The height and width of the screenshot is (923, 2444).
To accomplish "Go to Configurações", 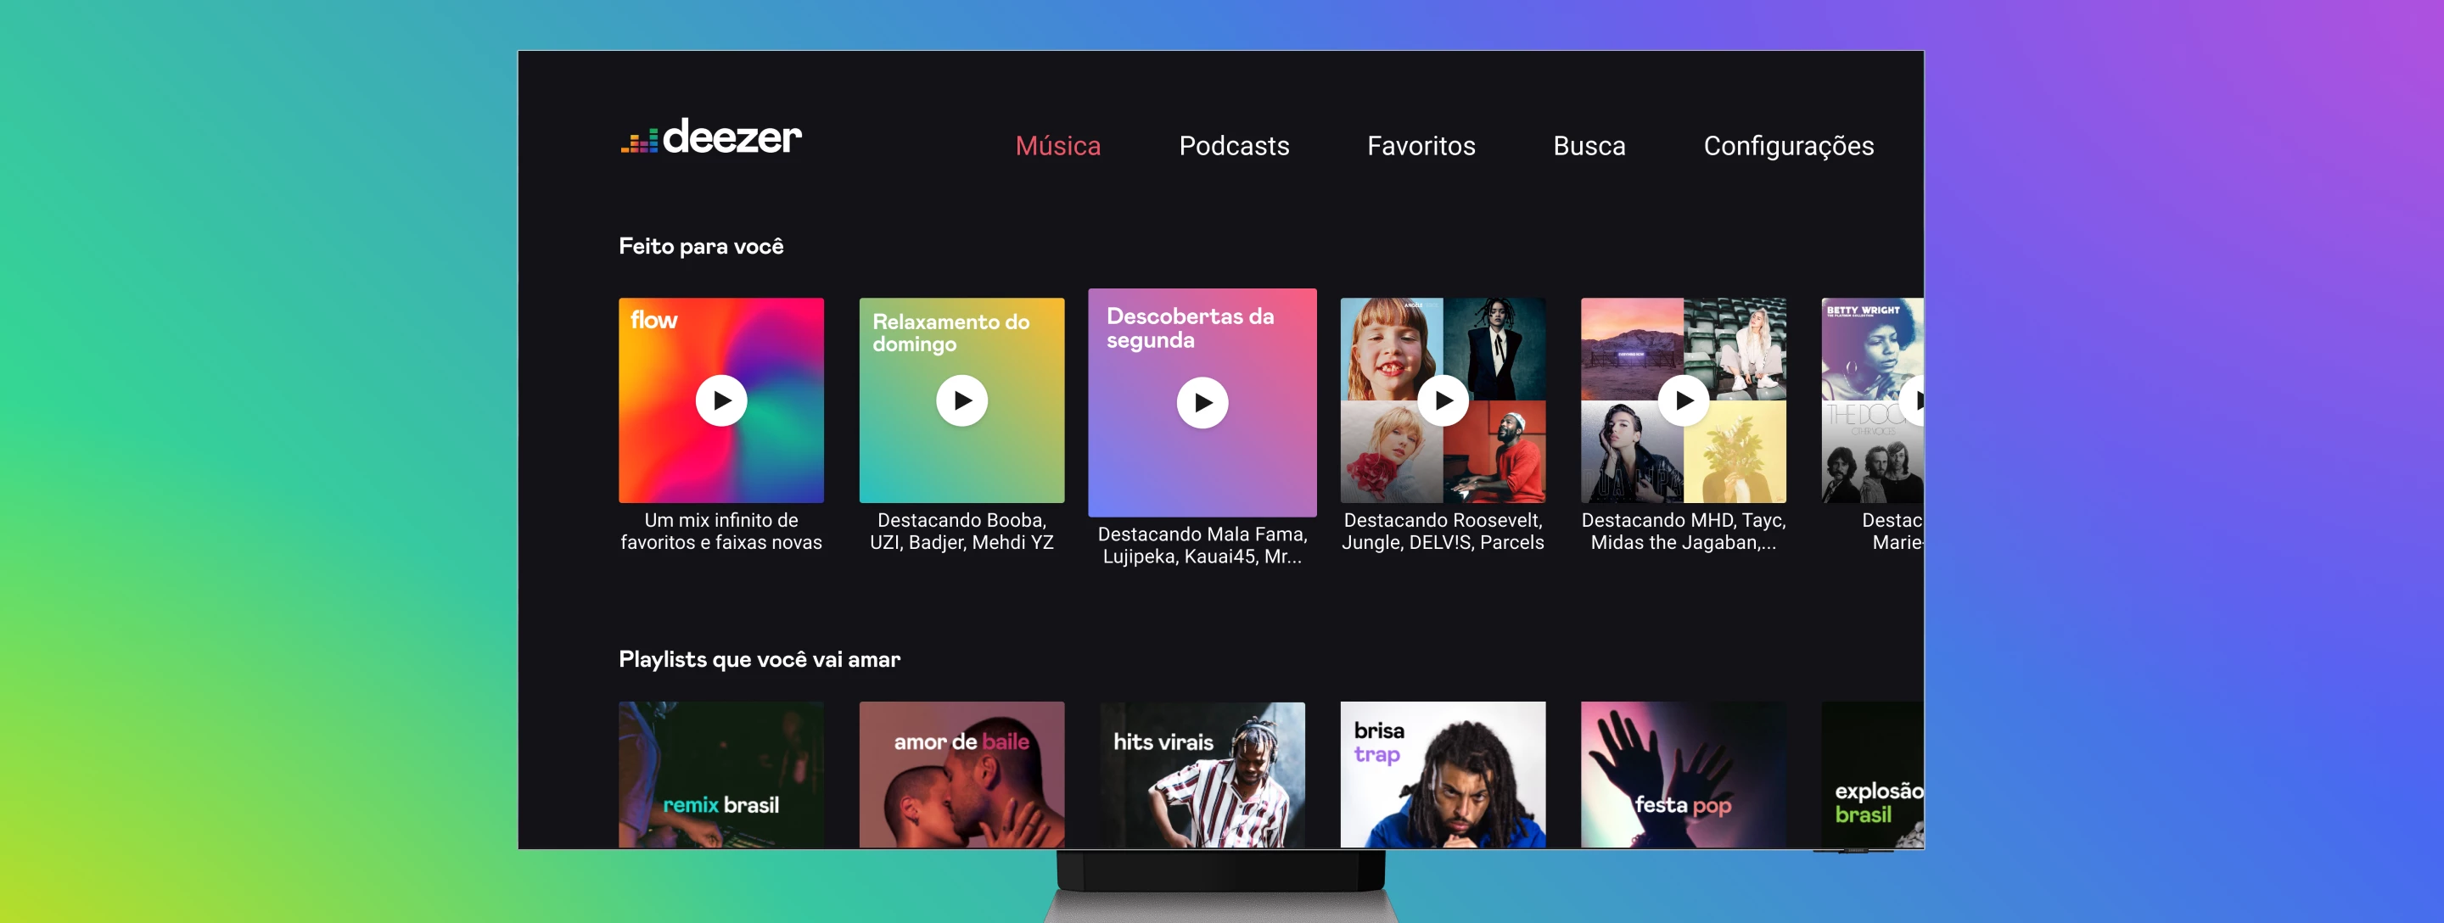I will tap(1787, 145).
